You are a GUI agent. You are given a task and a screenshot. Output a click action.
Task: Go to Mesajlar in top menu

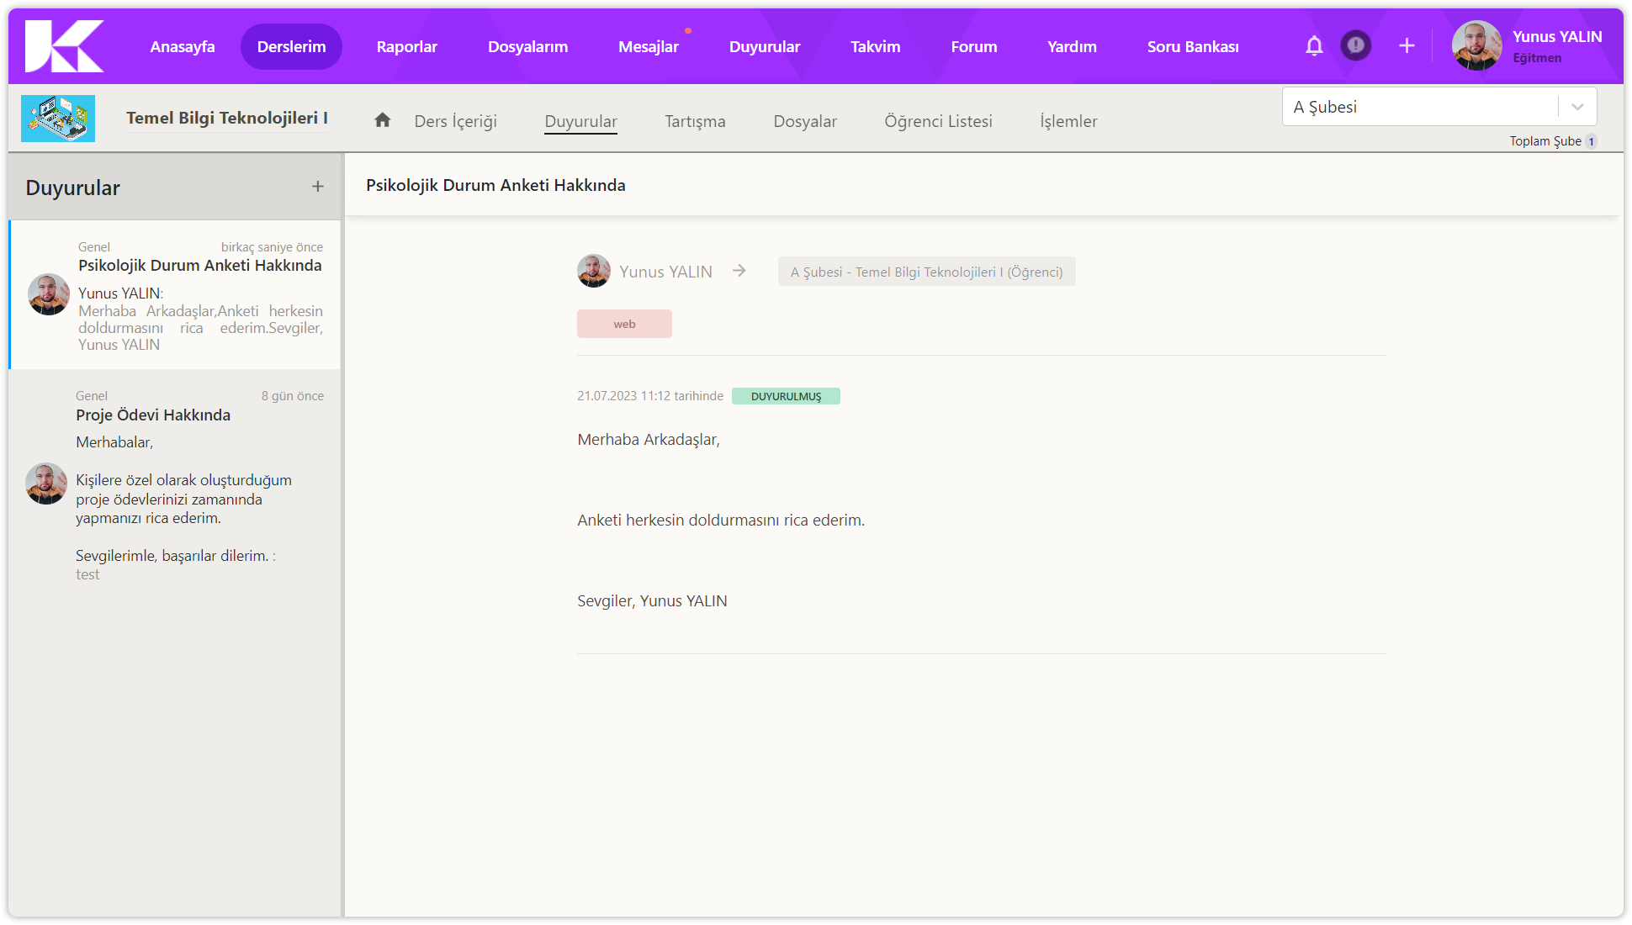[x=648, y=47]
